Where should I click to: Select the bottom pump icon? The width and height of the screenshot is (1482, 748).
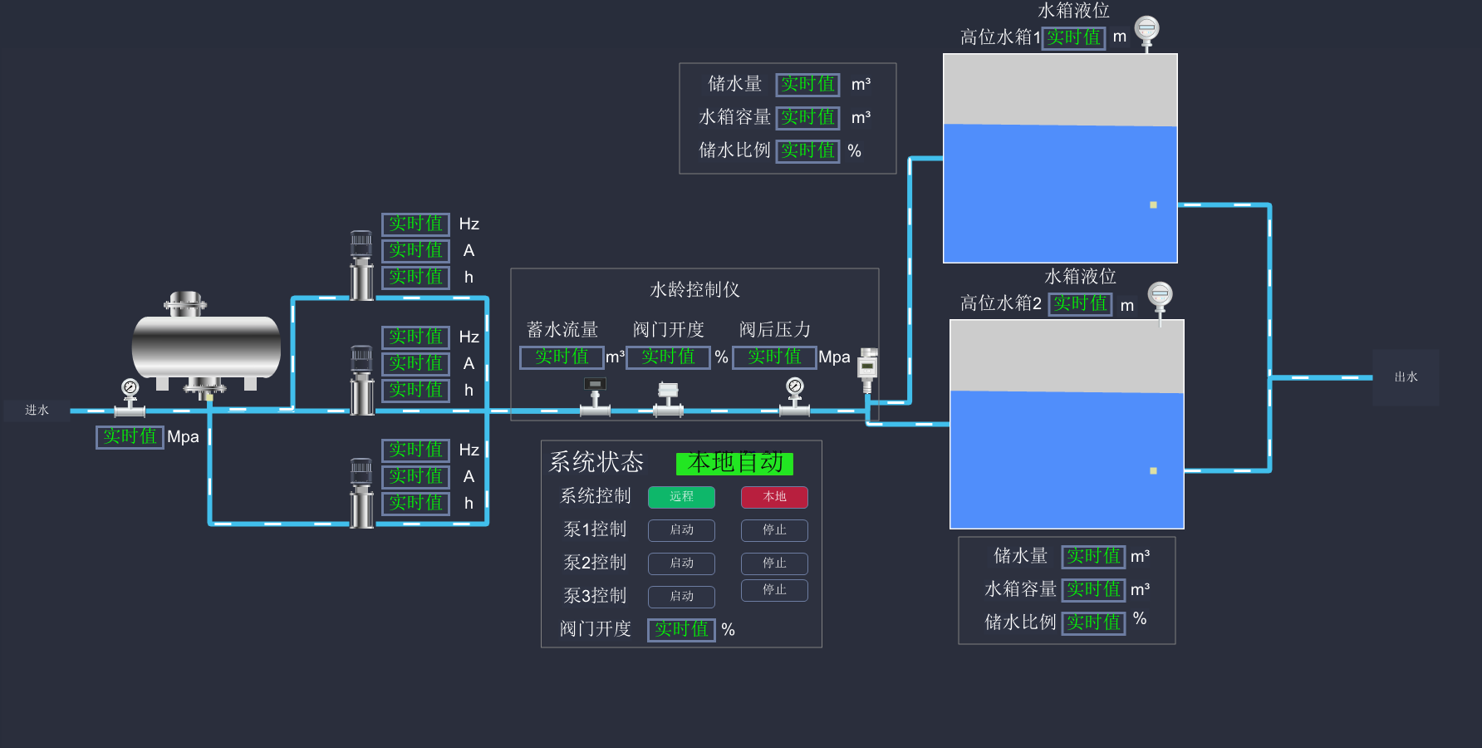[x=361, y=493]
